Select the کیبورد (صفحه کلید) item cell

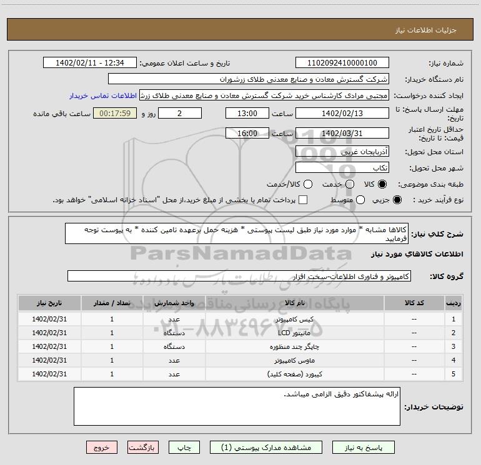tap(294, 374)
